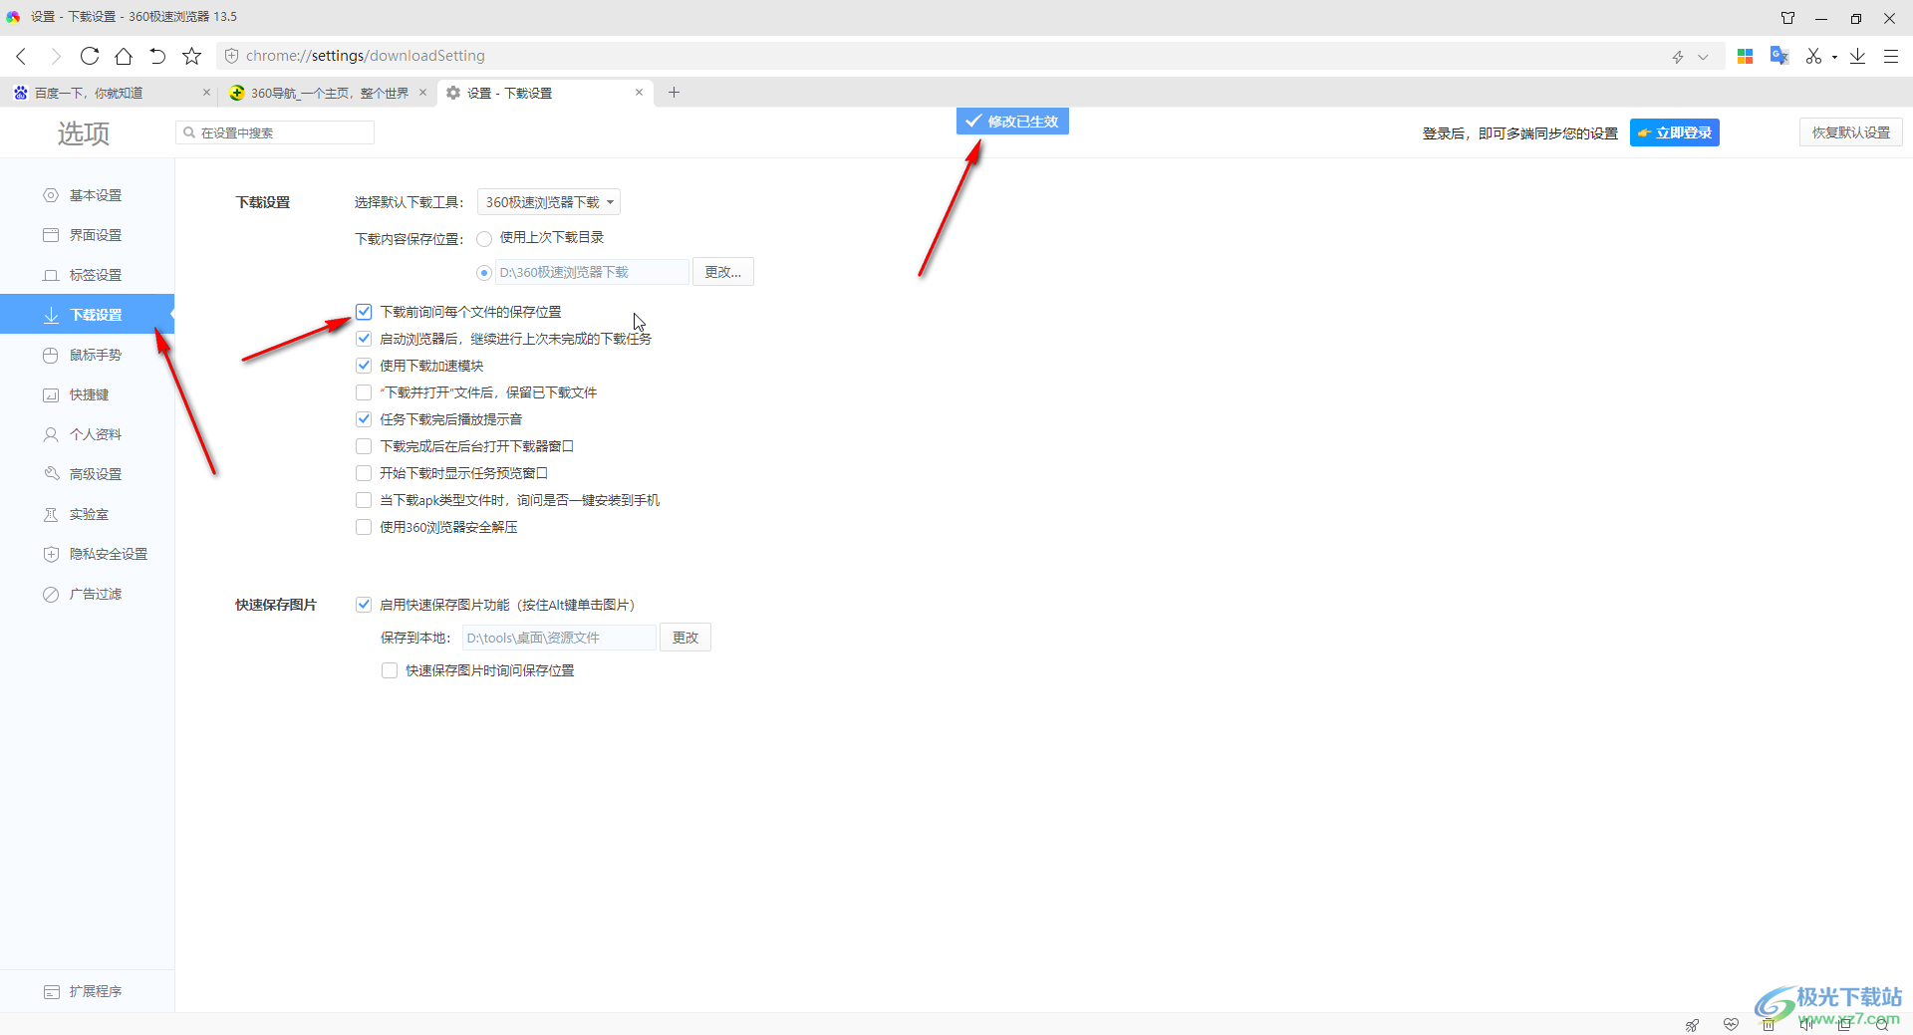Image resolution: width=1913 pixels, height=1035 pixels.
Task: Enable 保留已下载文件 checkbox
Action: (364, 392)
